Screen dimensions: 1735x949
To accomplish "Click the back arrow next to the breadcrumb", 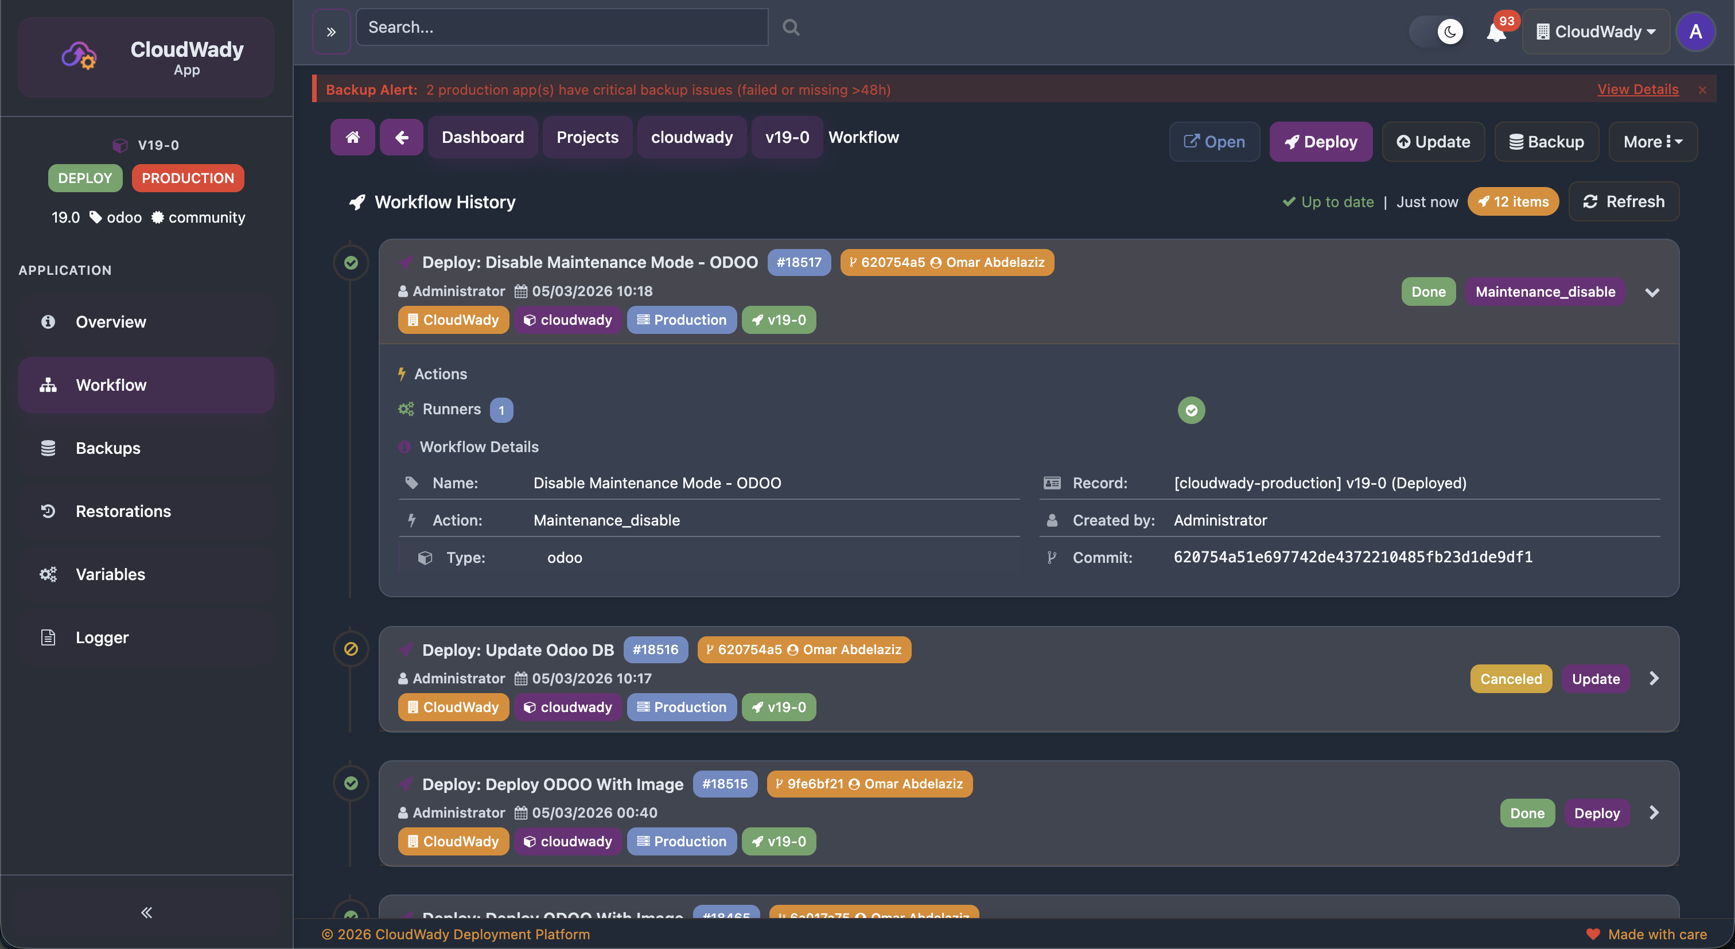I will (x=400, y=137).
